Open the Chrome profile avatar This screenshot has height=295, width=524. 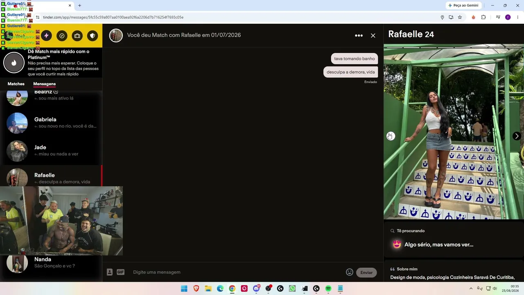[508, 17]
